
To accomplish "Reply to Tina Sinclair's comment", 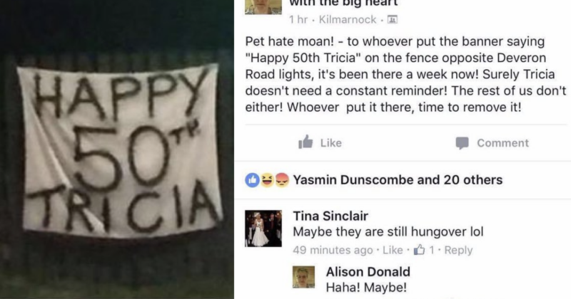I will 458,250.
